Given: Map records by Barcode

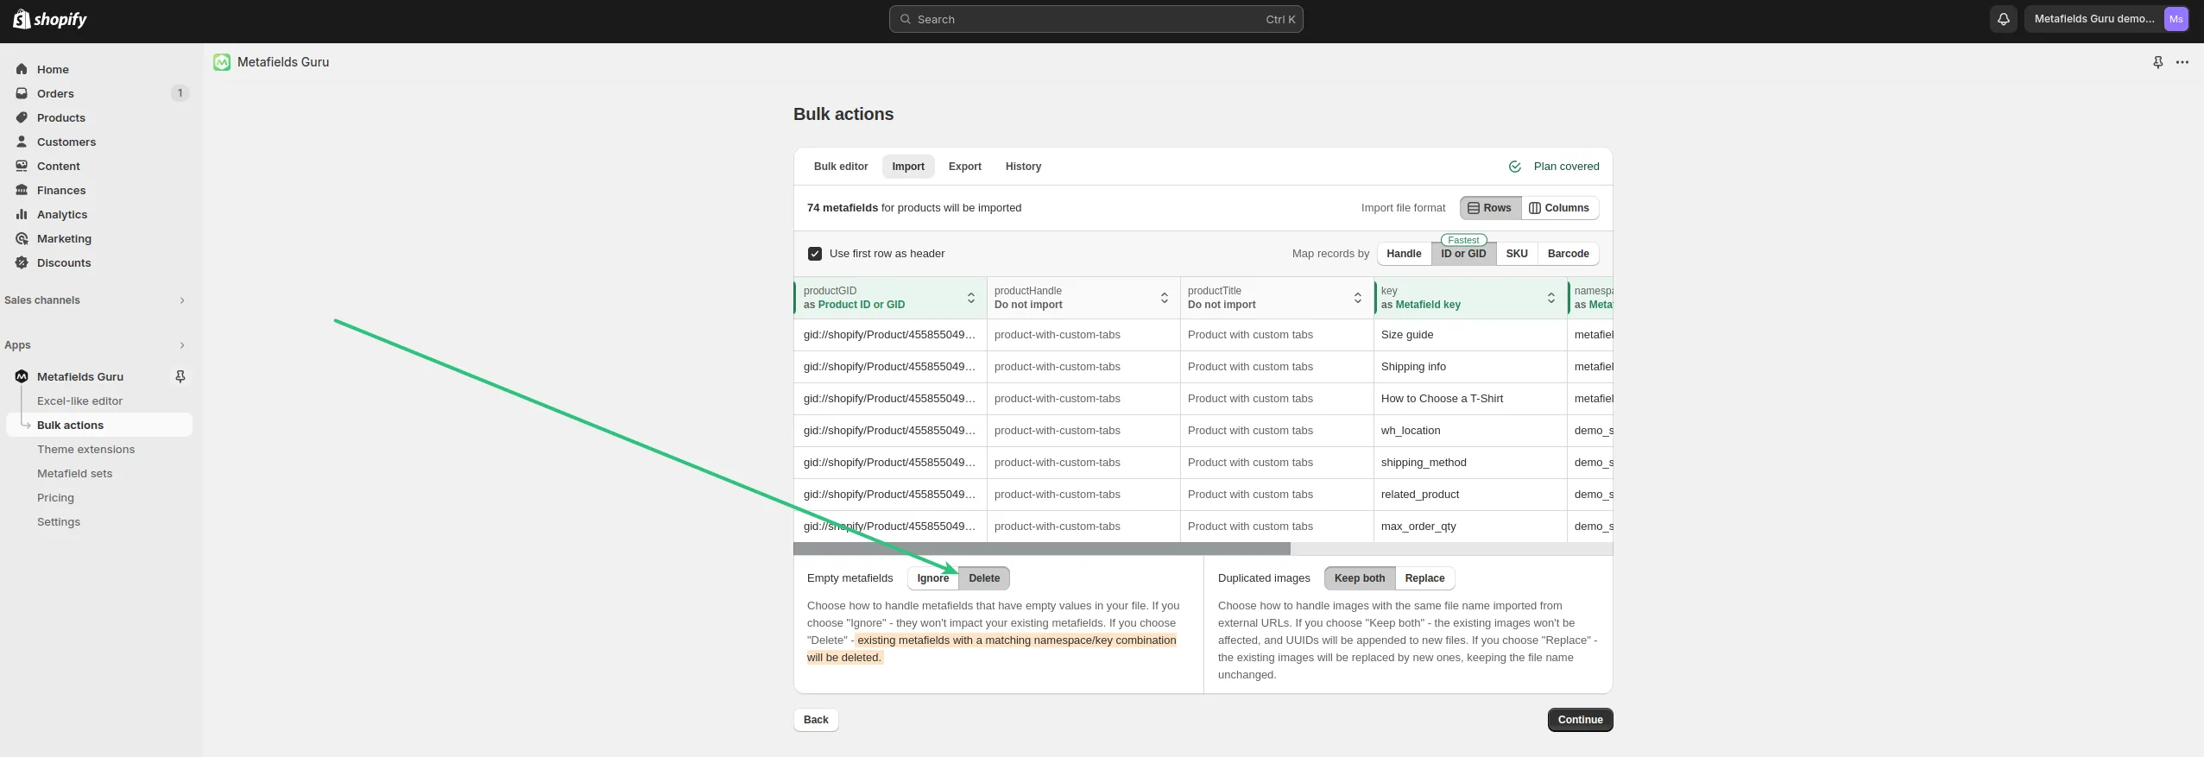Looking at the screenshot, I should coord(1568,254).
